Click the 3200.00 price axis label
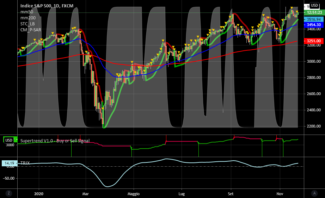325x198 pixels. 314,45
